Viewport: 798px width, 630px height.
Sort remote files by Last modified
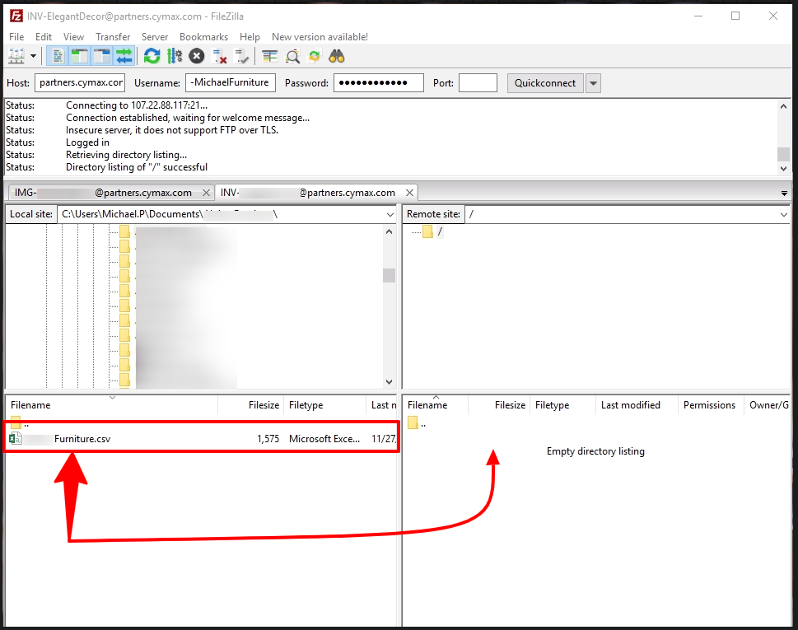click(637, 405)
